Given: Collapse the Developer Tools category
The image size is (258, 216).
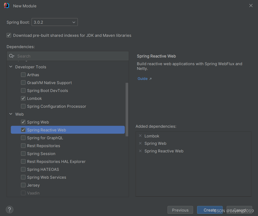Looking at the screenshot, I should click(11, 67).
